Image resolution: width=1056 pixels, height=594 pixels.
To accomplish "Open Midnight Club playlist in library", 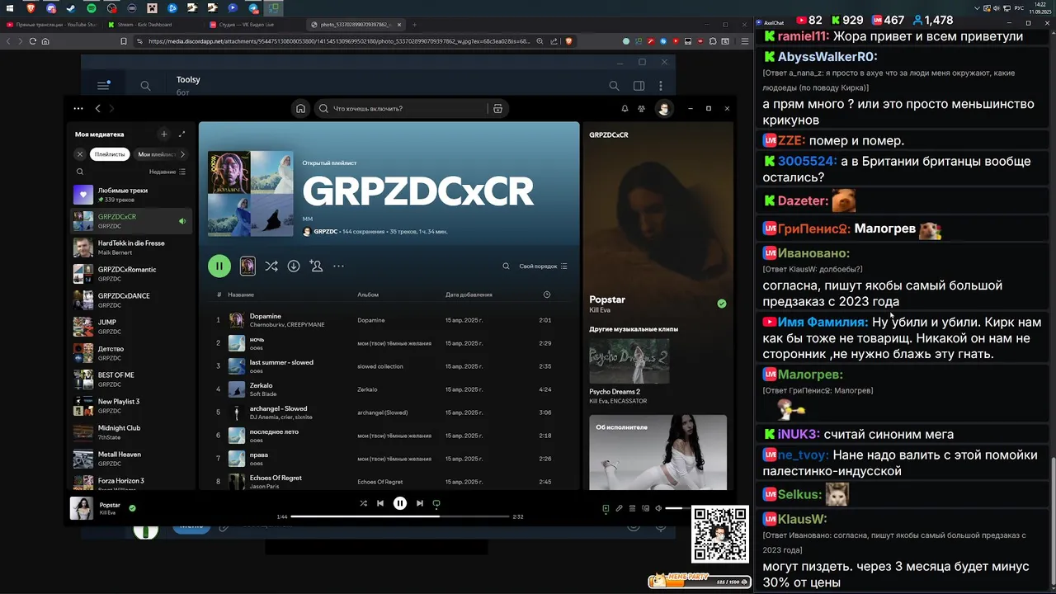I will click(132, 432).
